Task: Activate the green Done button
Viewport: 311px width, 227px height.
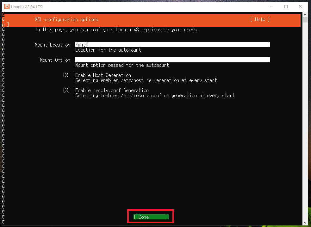Action: (x=151, y=217)
